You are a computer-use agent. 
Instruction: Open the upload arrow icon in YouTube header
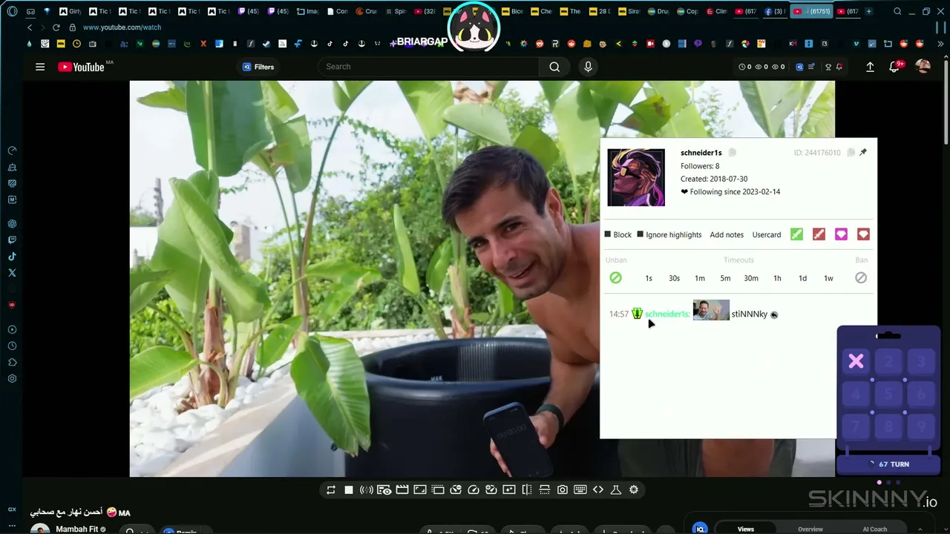[x=870, y=67]
